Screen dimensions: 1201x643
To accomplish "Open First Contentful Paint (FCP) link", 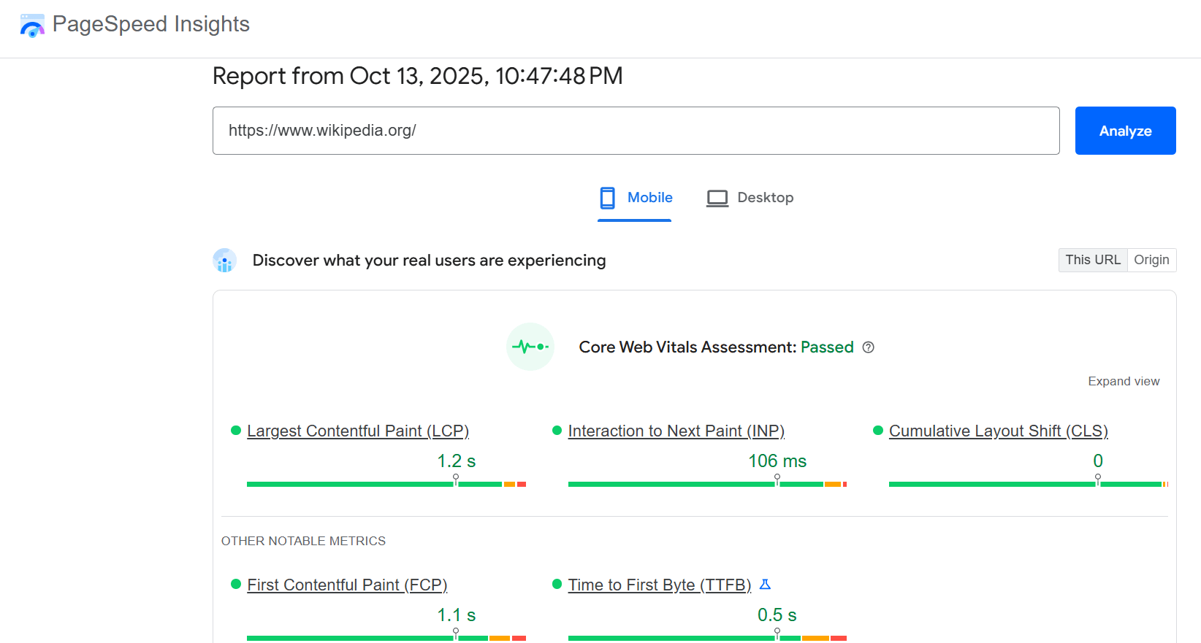I will pos(347,585).
